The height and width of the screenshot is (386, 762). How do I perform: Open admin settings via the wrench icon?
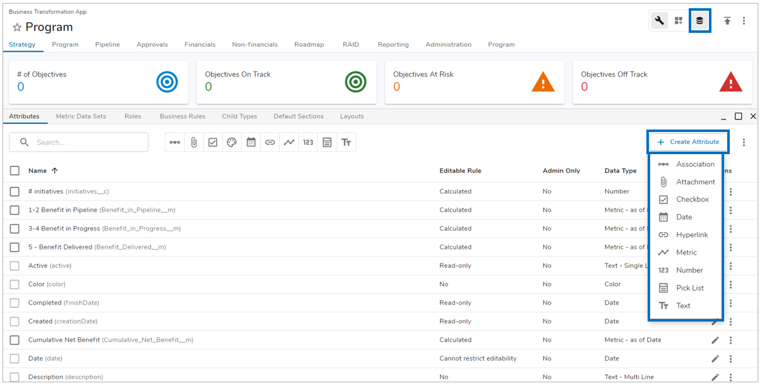[658, 20]
